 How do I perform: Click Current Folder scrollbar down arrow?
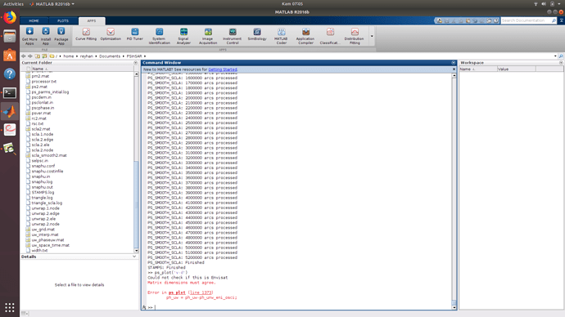pyautogui.click(x=136, y=251)
